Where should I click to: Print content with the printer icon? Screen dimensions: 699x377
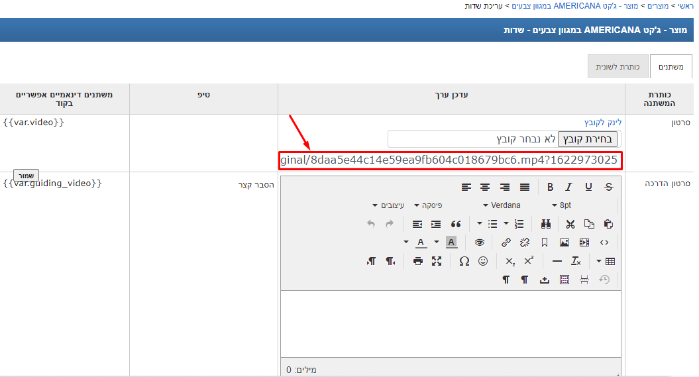417,261
